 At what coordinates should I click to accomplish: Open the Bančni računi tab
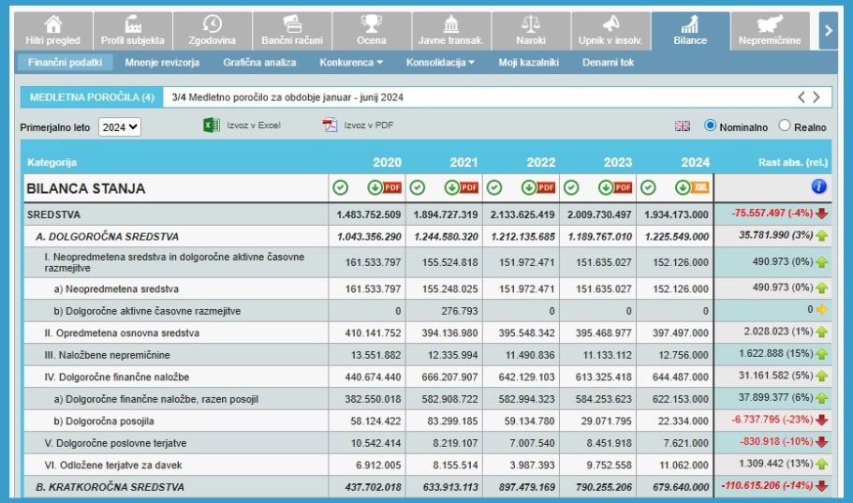click(x=292, y=31)
